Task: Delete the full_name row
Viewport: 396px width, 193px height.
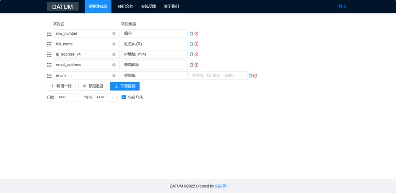Action: click(196, 44)
